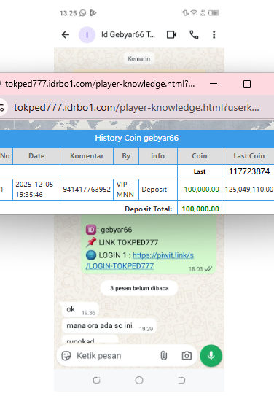Open the emoji sticker picker
The height and width of the screenshot is (396, 274).
tap(66, 356)
